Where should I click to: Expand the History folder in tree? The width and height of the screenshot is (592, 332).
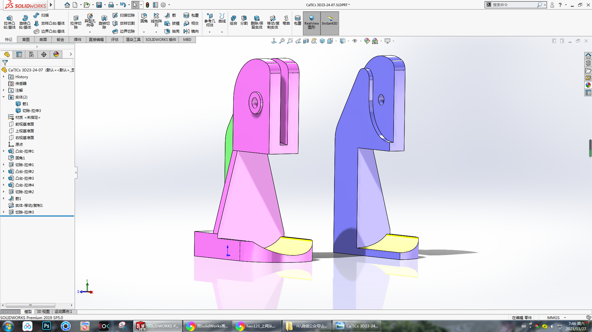4,77
